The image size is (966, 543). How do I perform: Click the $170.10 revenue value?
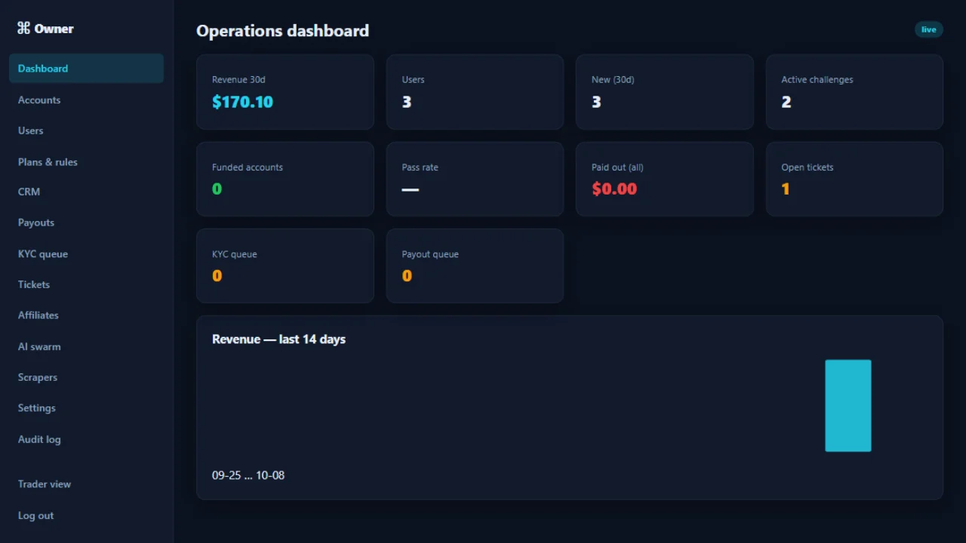point(242,102)
